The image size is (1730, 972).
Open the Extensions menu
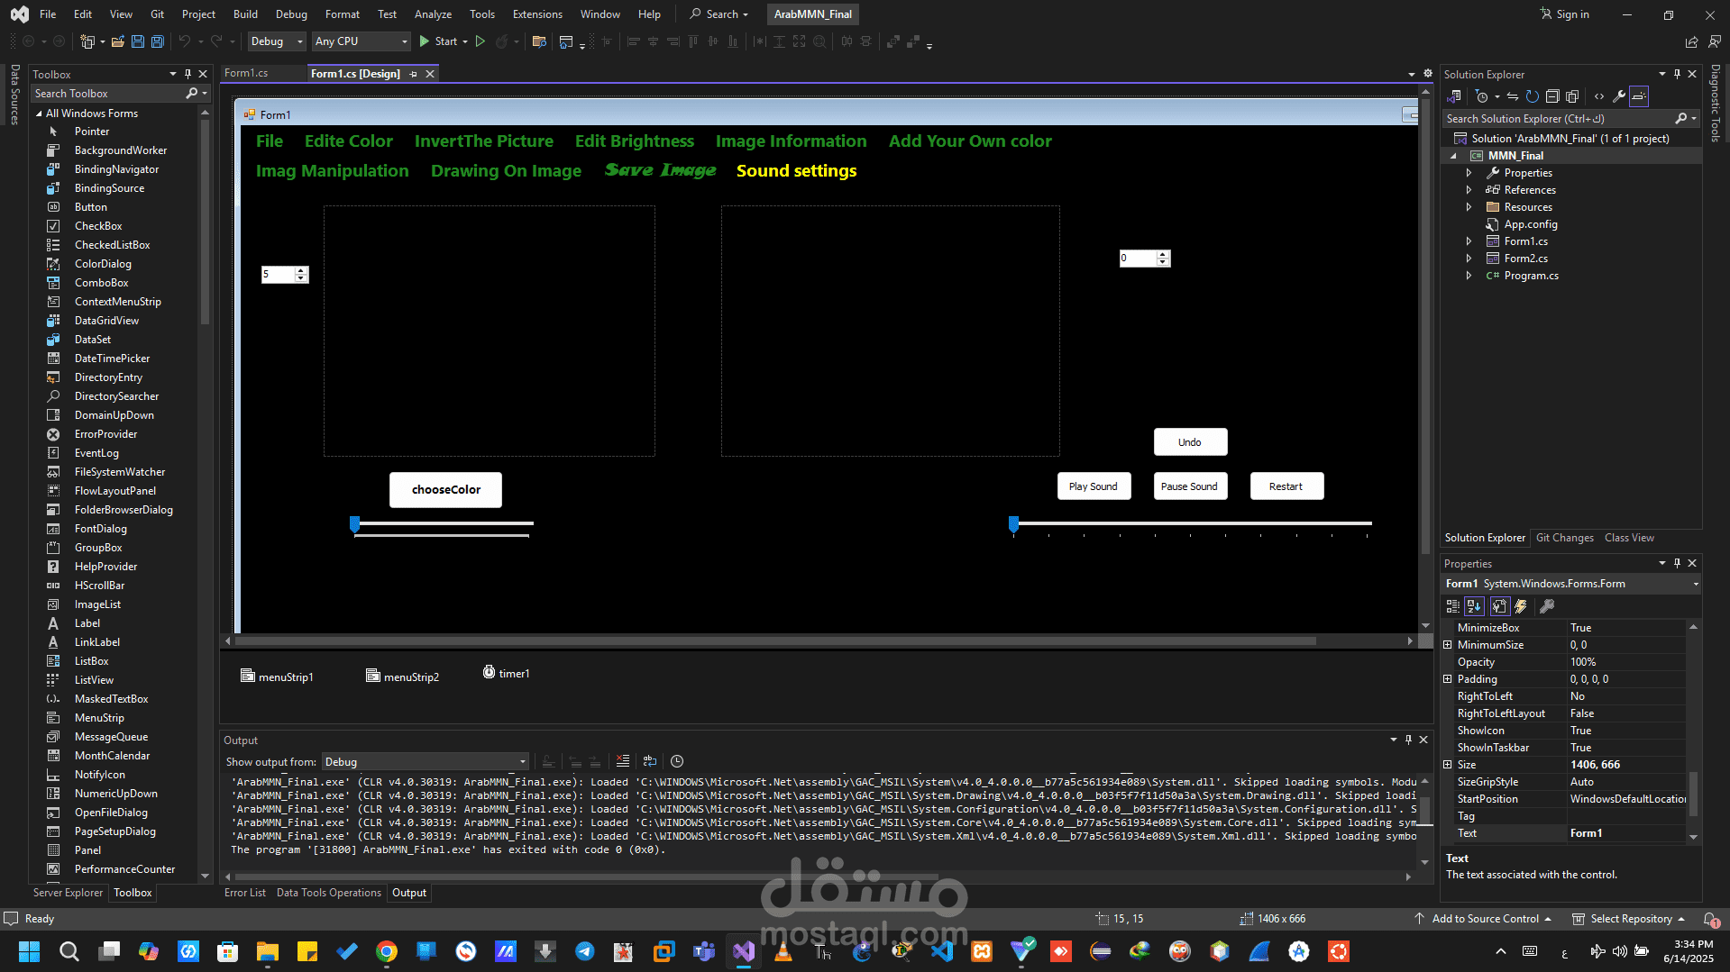(x=537, y=14)
